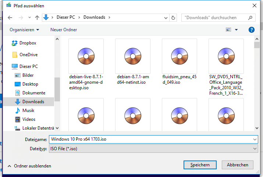Click the local drive icon in sidebar
This screenshot has height=177, width=263.
17,128
